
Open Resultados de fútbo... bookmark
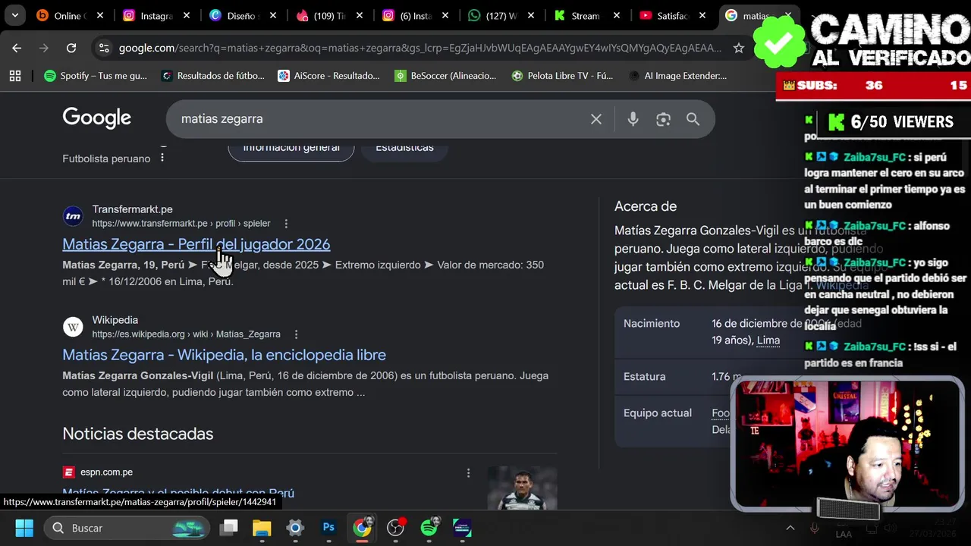(x=213, y=76)
